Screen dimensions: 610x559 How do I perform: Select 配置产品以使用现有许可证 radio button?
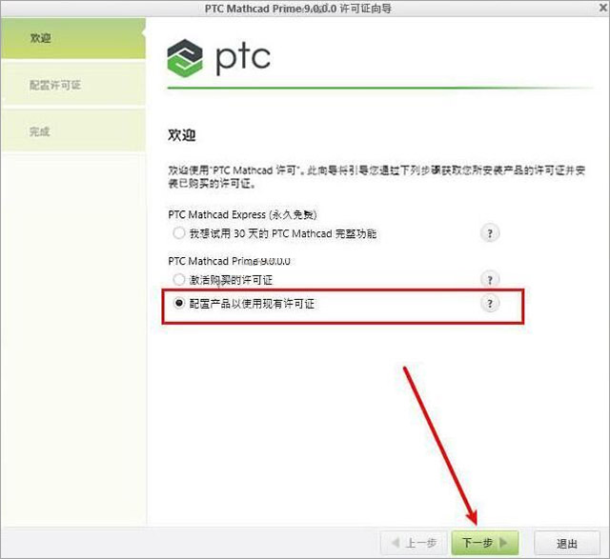tap(178, 303)
